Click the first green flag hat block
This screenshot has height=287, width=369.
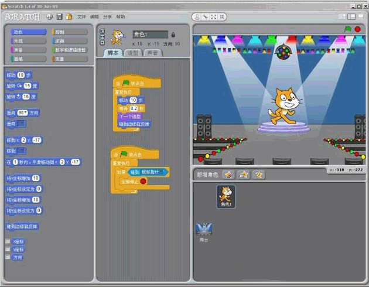137,83
